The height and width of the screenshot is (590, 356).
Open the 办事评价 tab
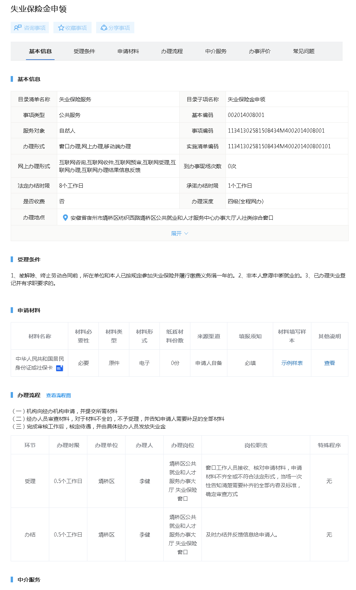pyautogui.click(x=260, y=51)
